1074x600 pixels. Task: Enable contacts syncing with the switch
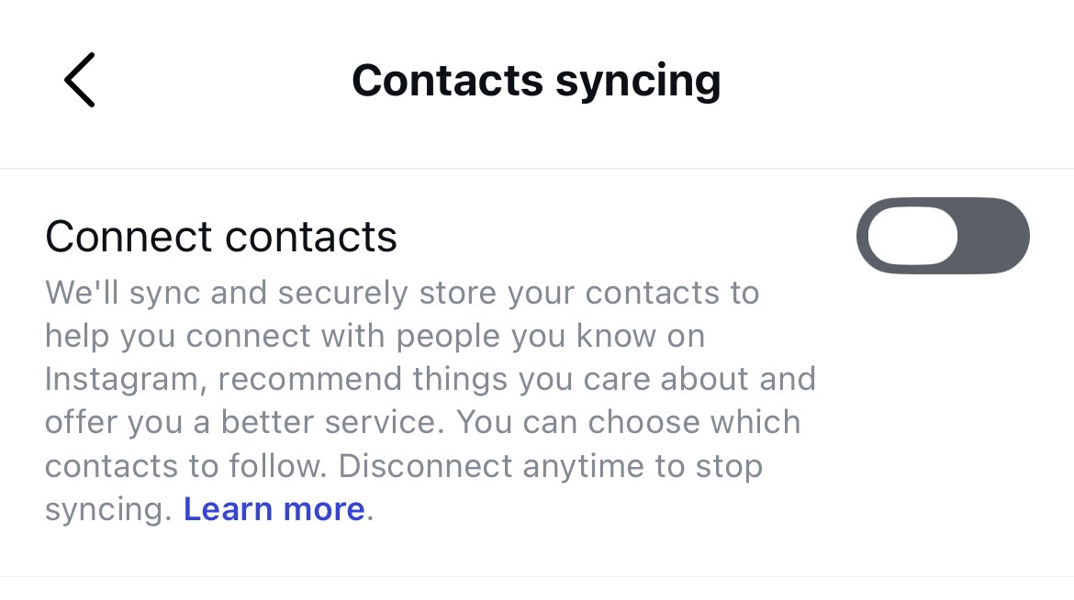[943, 236]
